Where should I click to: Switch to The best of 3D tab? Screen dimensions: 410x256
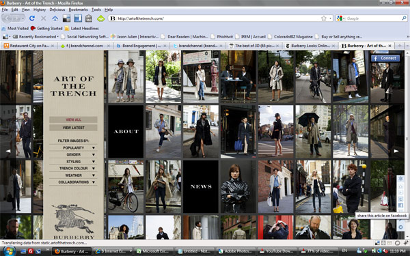click(254, 46)
